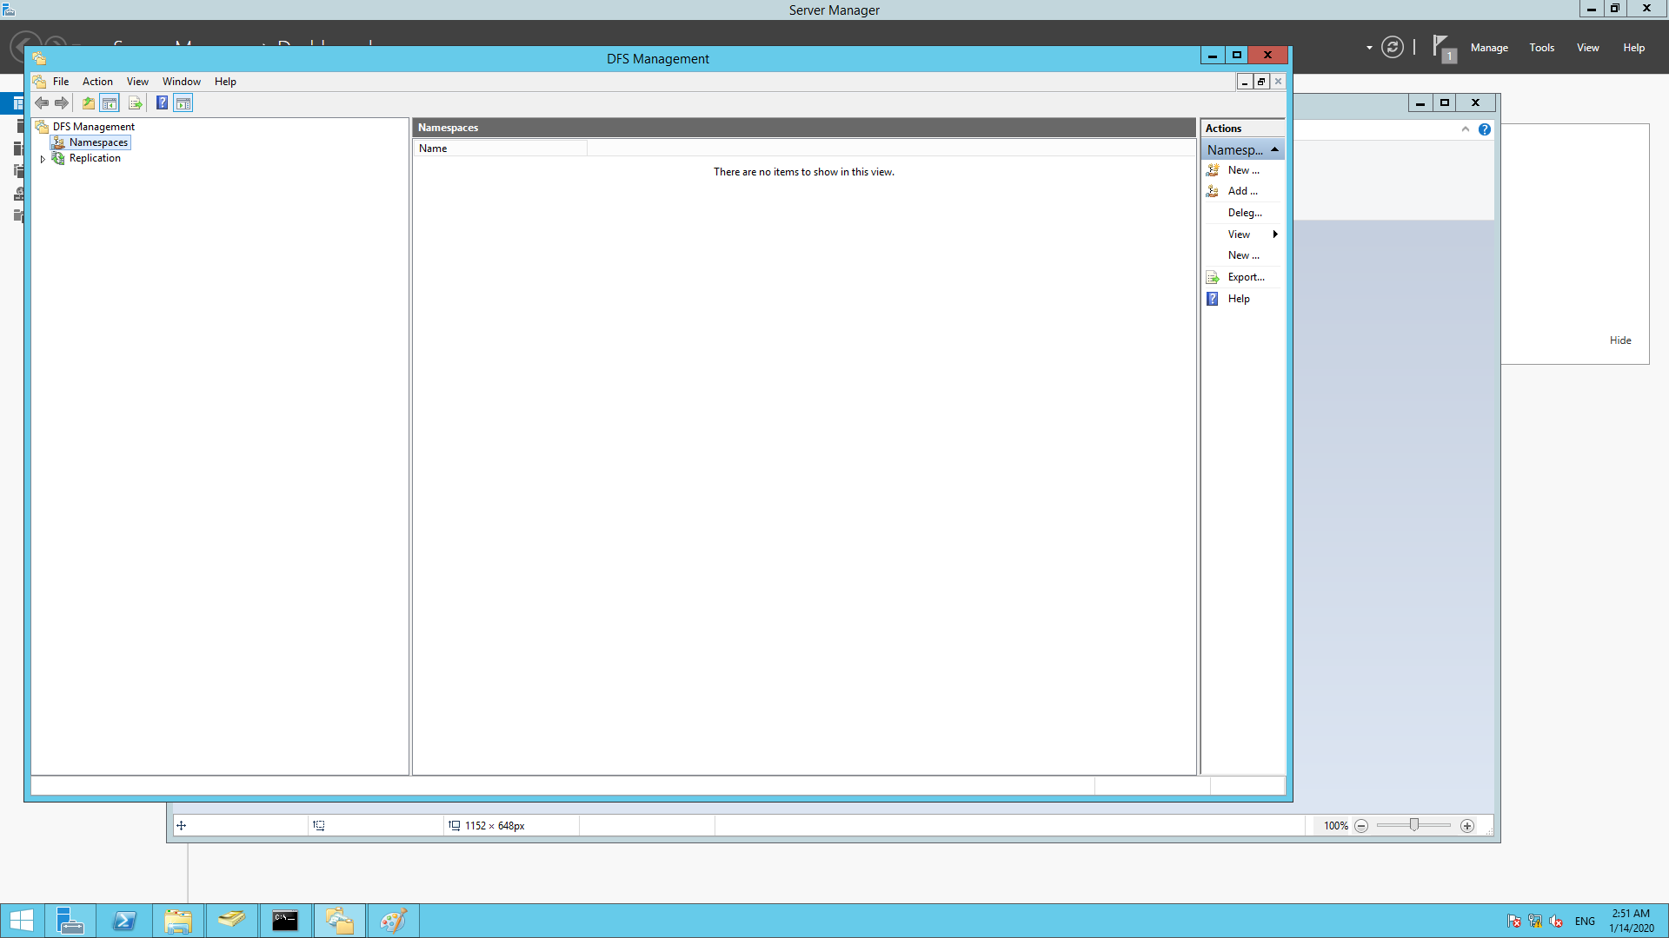Viewport: 1669px width, 938px height.
Task: Click the back navigation arrow in DFS Management
Action: [41, 102]
